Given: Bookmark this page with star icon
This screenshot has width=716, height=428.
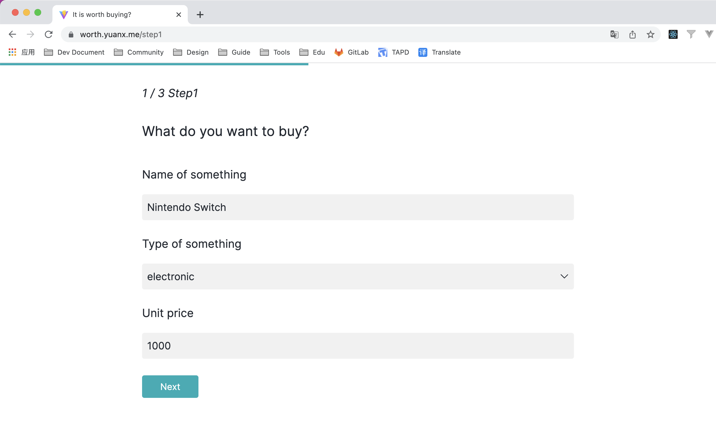Looking at the screenshot, I should (x=651, y=35).
